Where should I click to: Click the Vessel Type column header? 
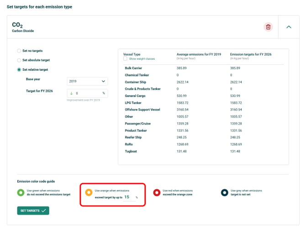pyautogui.click(x=132, y=54)
